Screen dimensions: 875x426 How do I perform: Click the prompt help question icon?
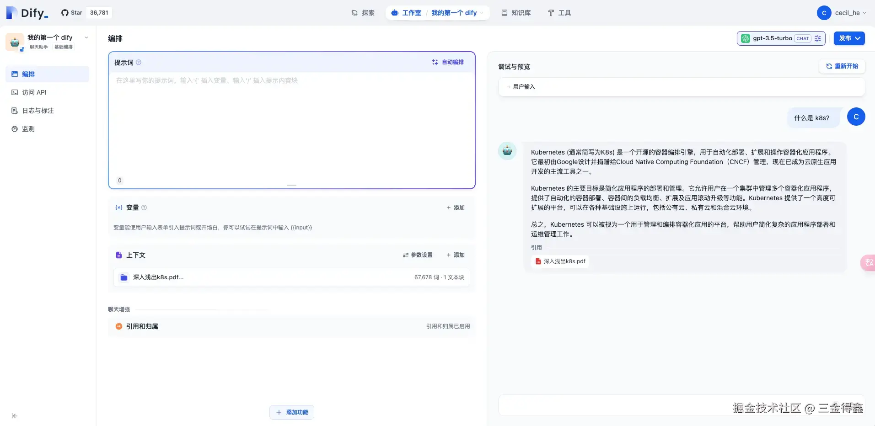pos(139,63)
